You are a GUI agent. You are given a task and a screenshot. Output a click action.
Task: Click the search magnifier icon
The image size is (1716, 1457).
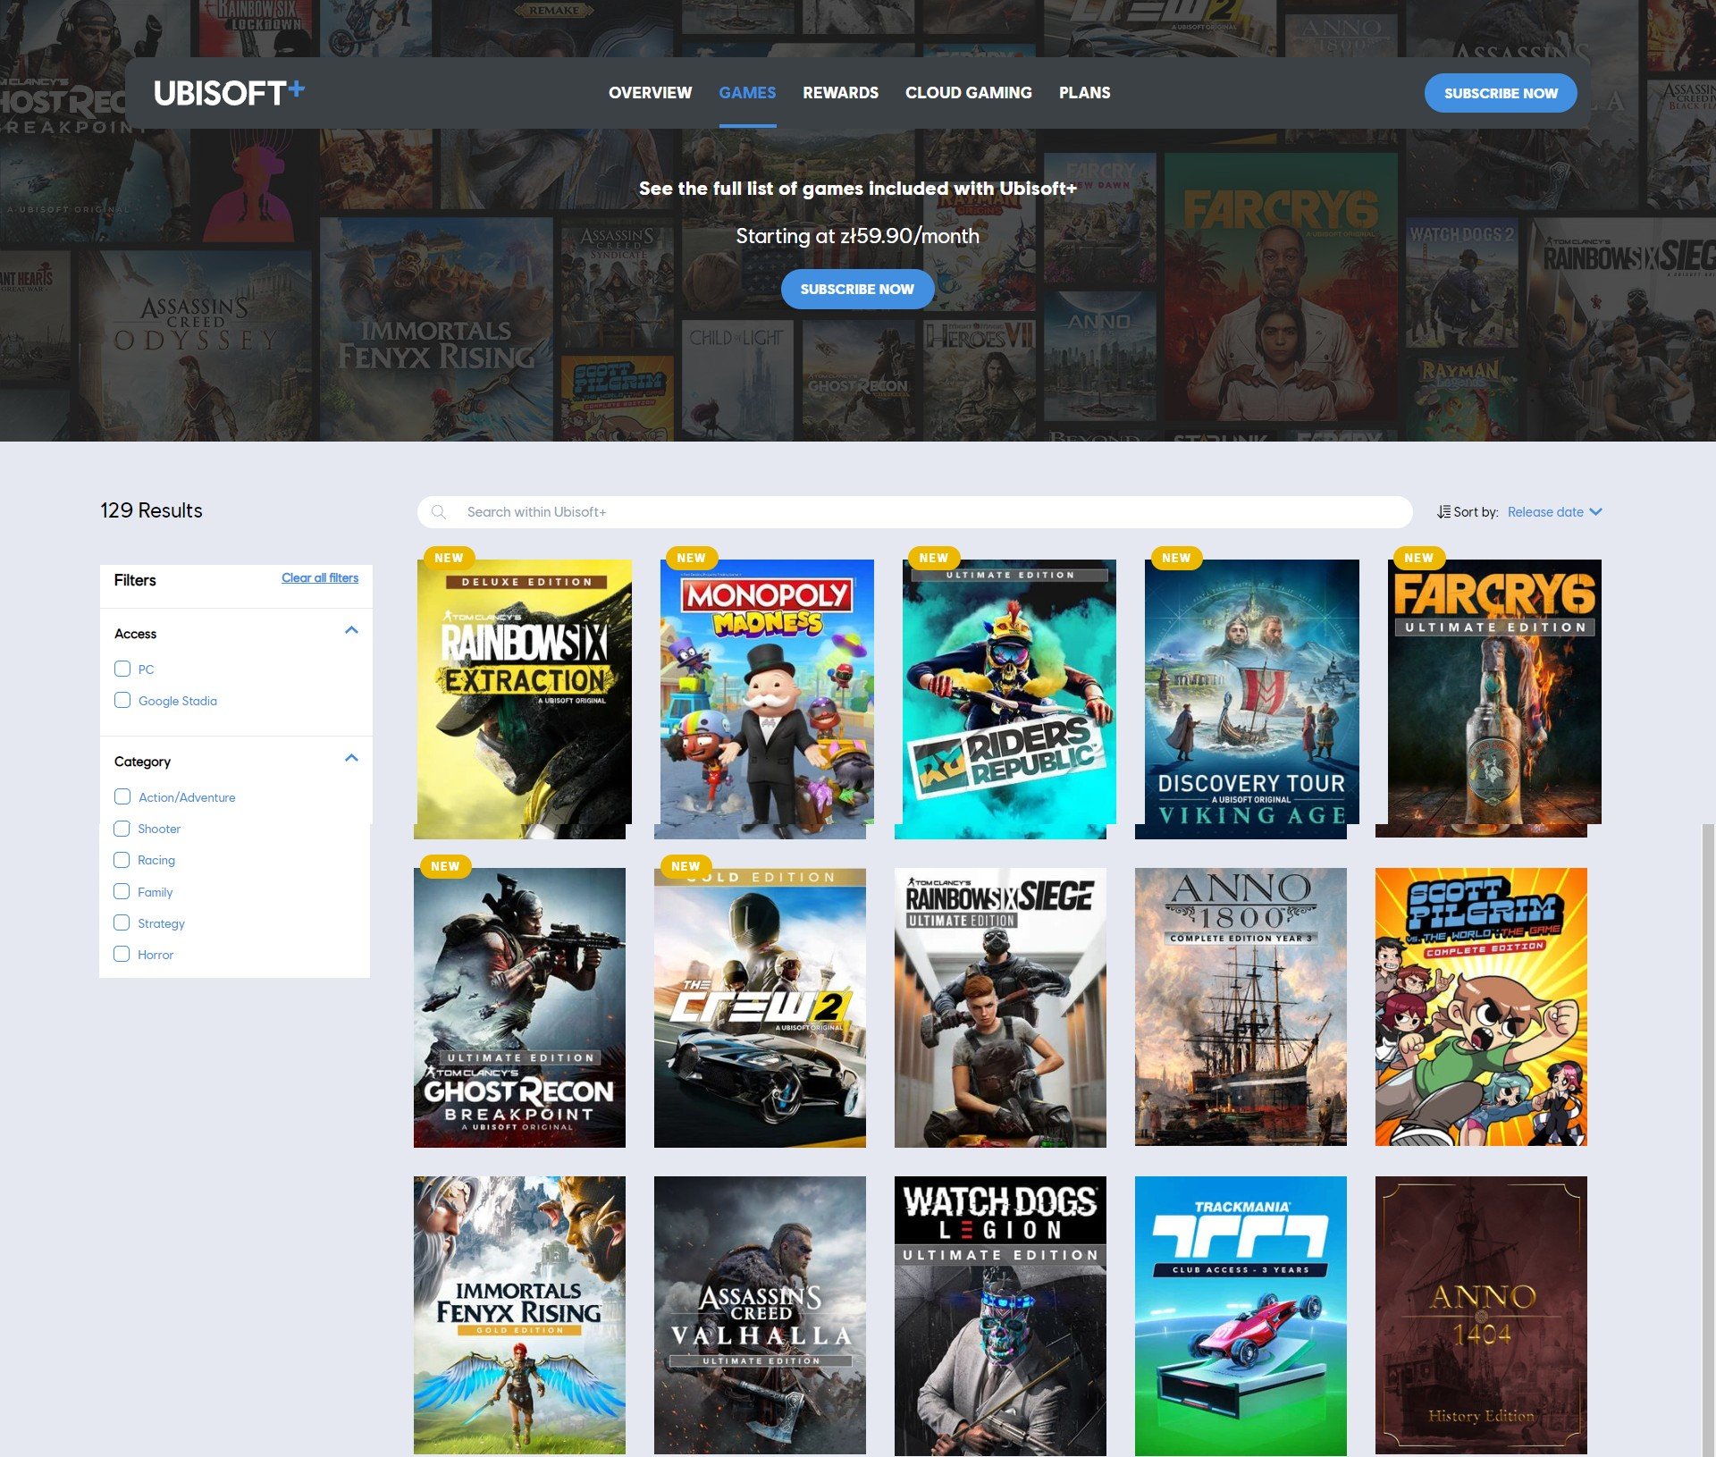tap(439, 512)
